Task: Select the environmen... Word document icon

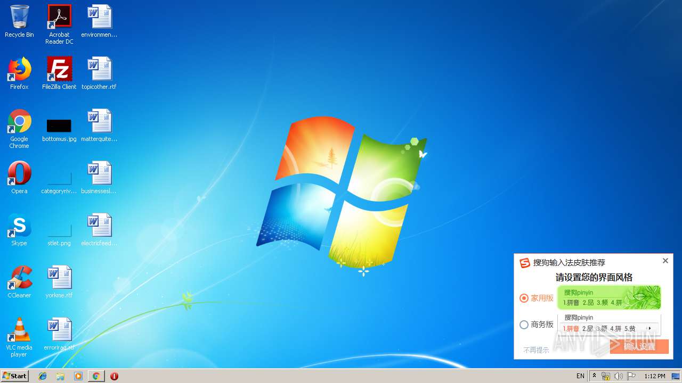Action: pos(99,21)
